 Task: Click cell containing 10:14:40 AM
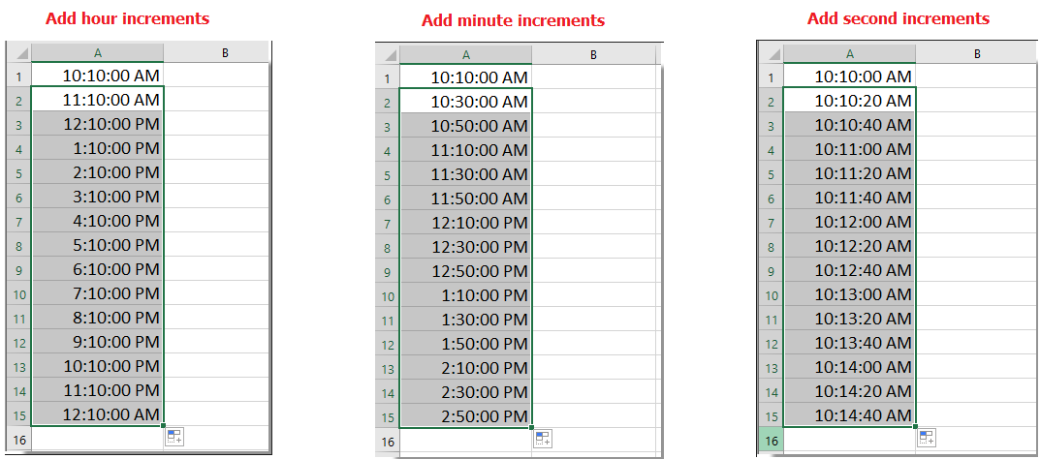click(850, 415)
